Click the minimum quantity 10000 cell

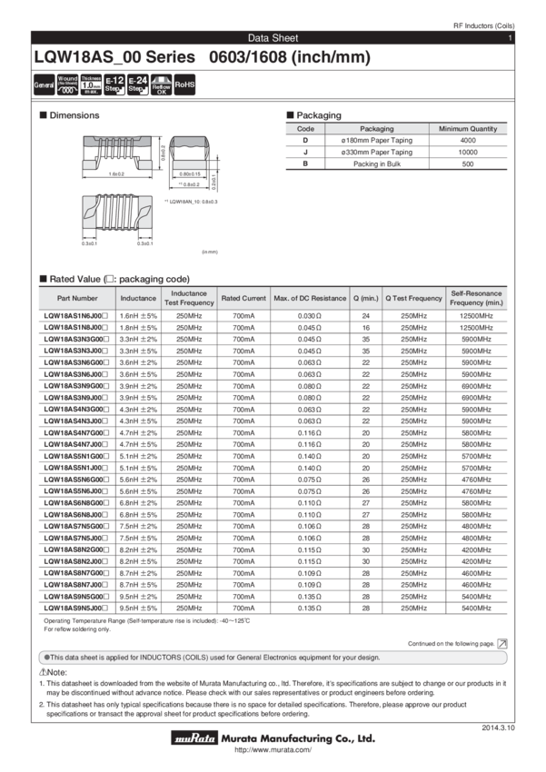point(468,153)
